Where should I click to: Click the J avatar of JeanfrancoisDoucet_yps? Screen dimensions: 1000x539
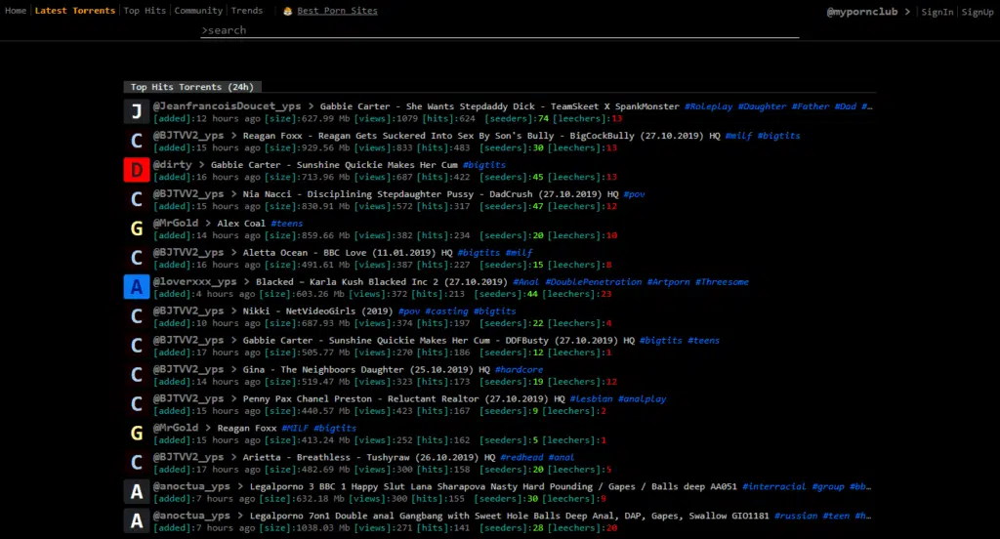click(x=137, y=111)
